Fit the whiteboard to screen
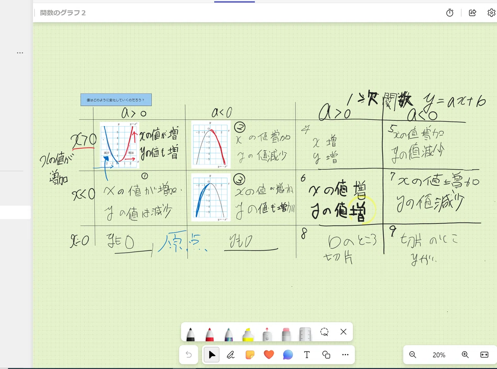The image size is (497, 369). (x=484, y=354)
